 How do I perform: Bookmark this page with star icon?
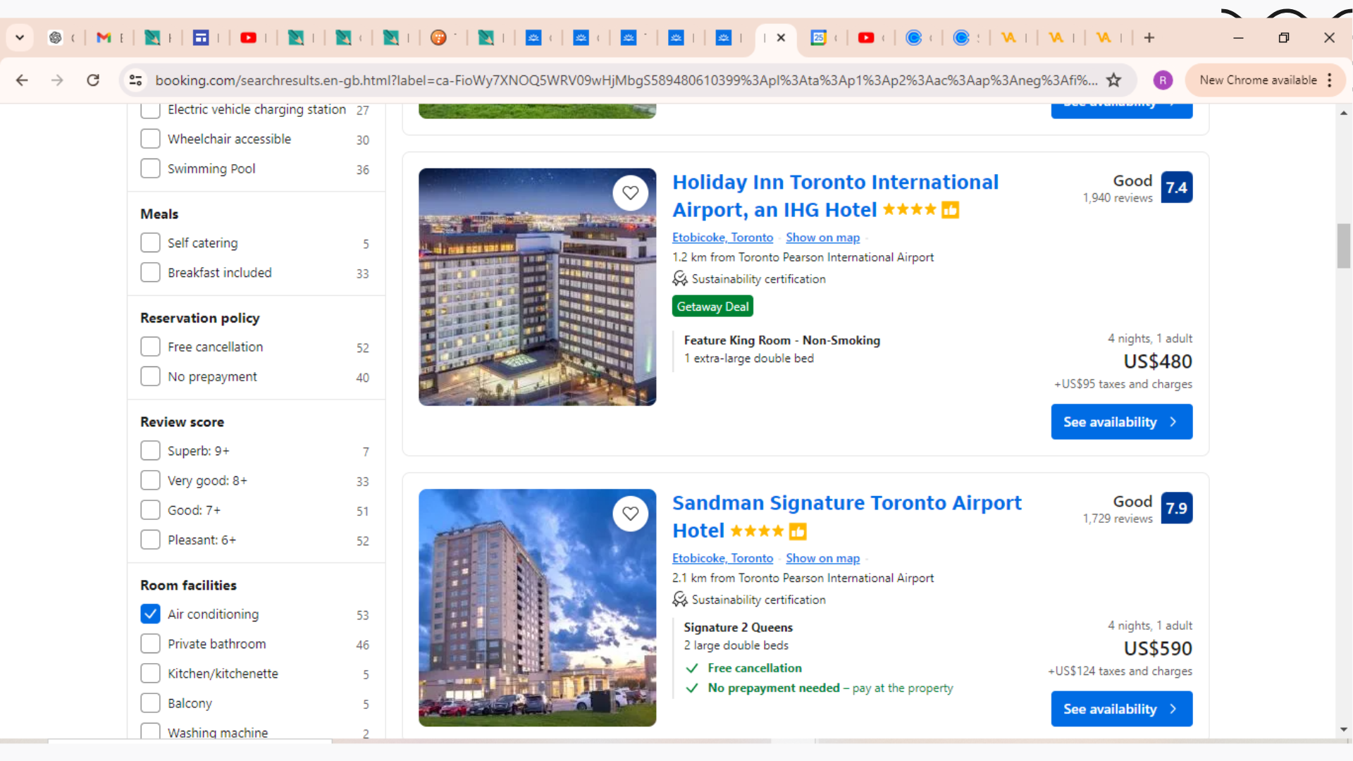1113,80
